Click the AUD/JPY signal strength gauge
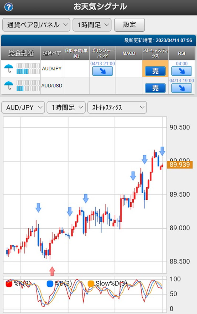This screenshot has height=314, width=197. 28,69
